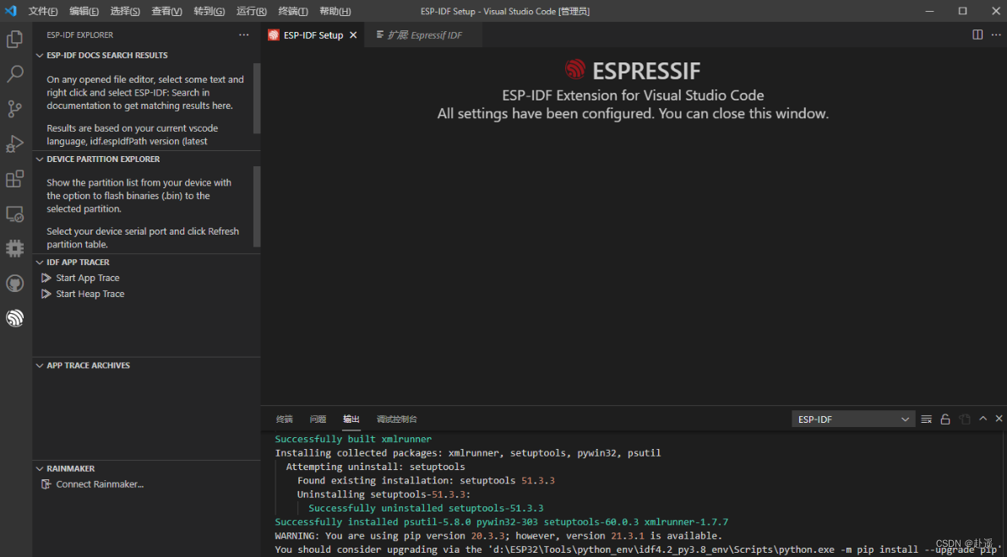Screen dimensions: 1007x557
Task: Click the Start App Trace play icon
Action: pos(46,278)
